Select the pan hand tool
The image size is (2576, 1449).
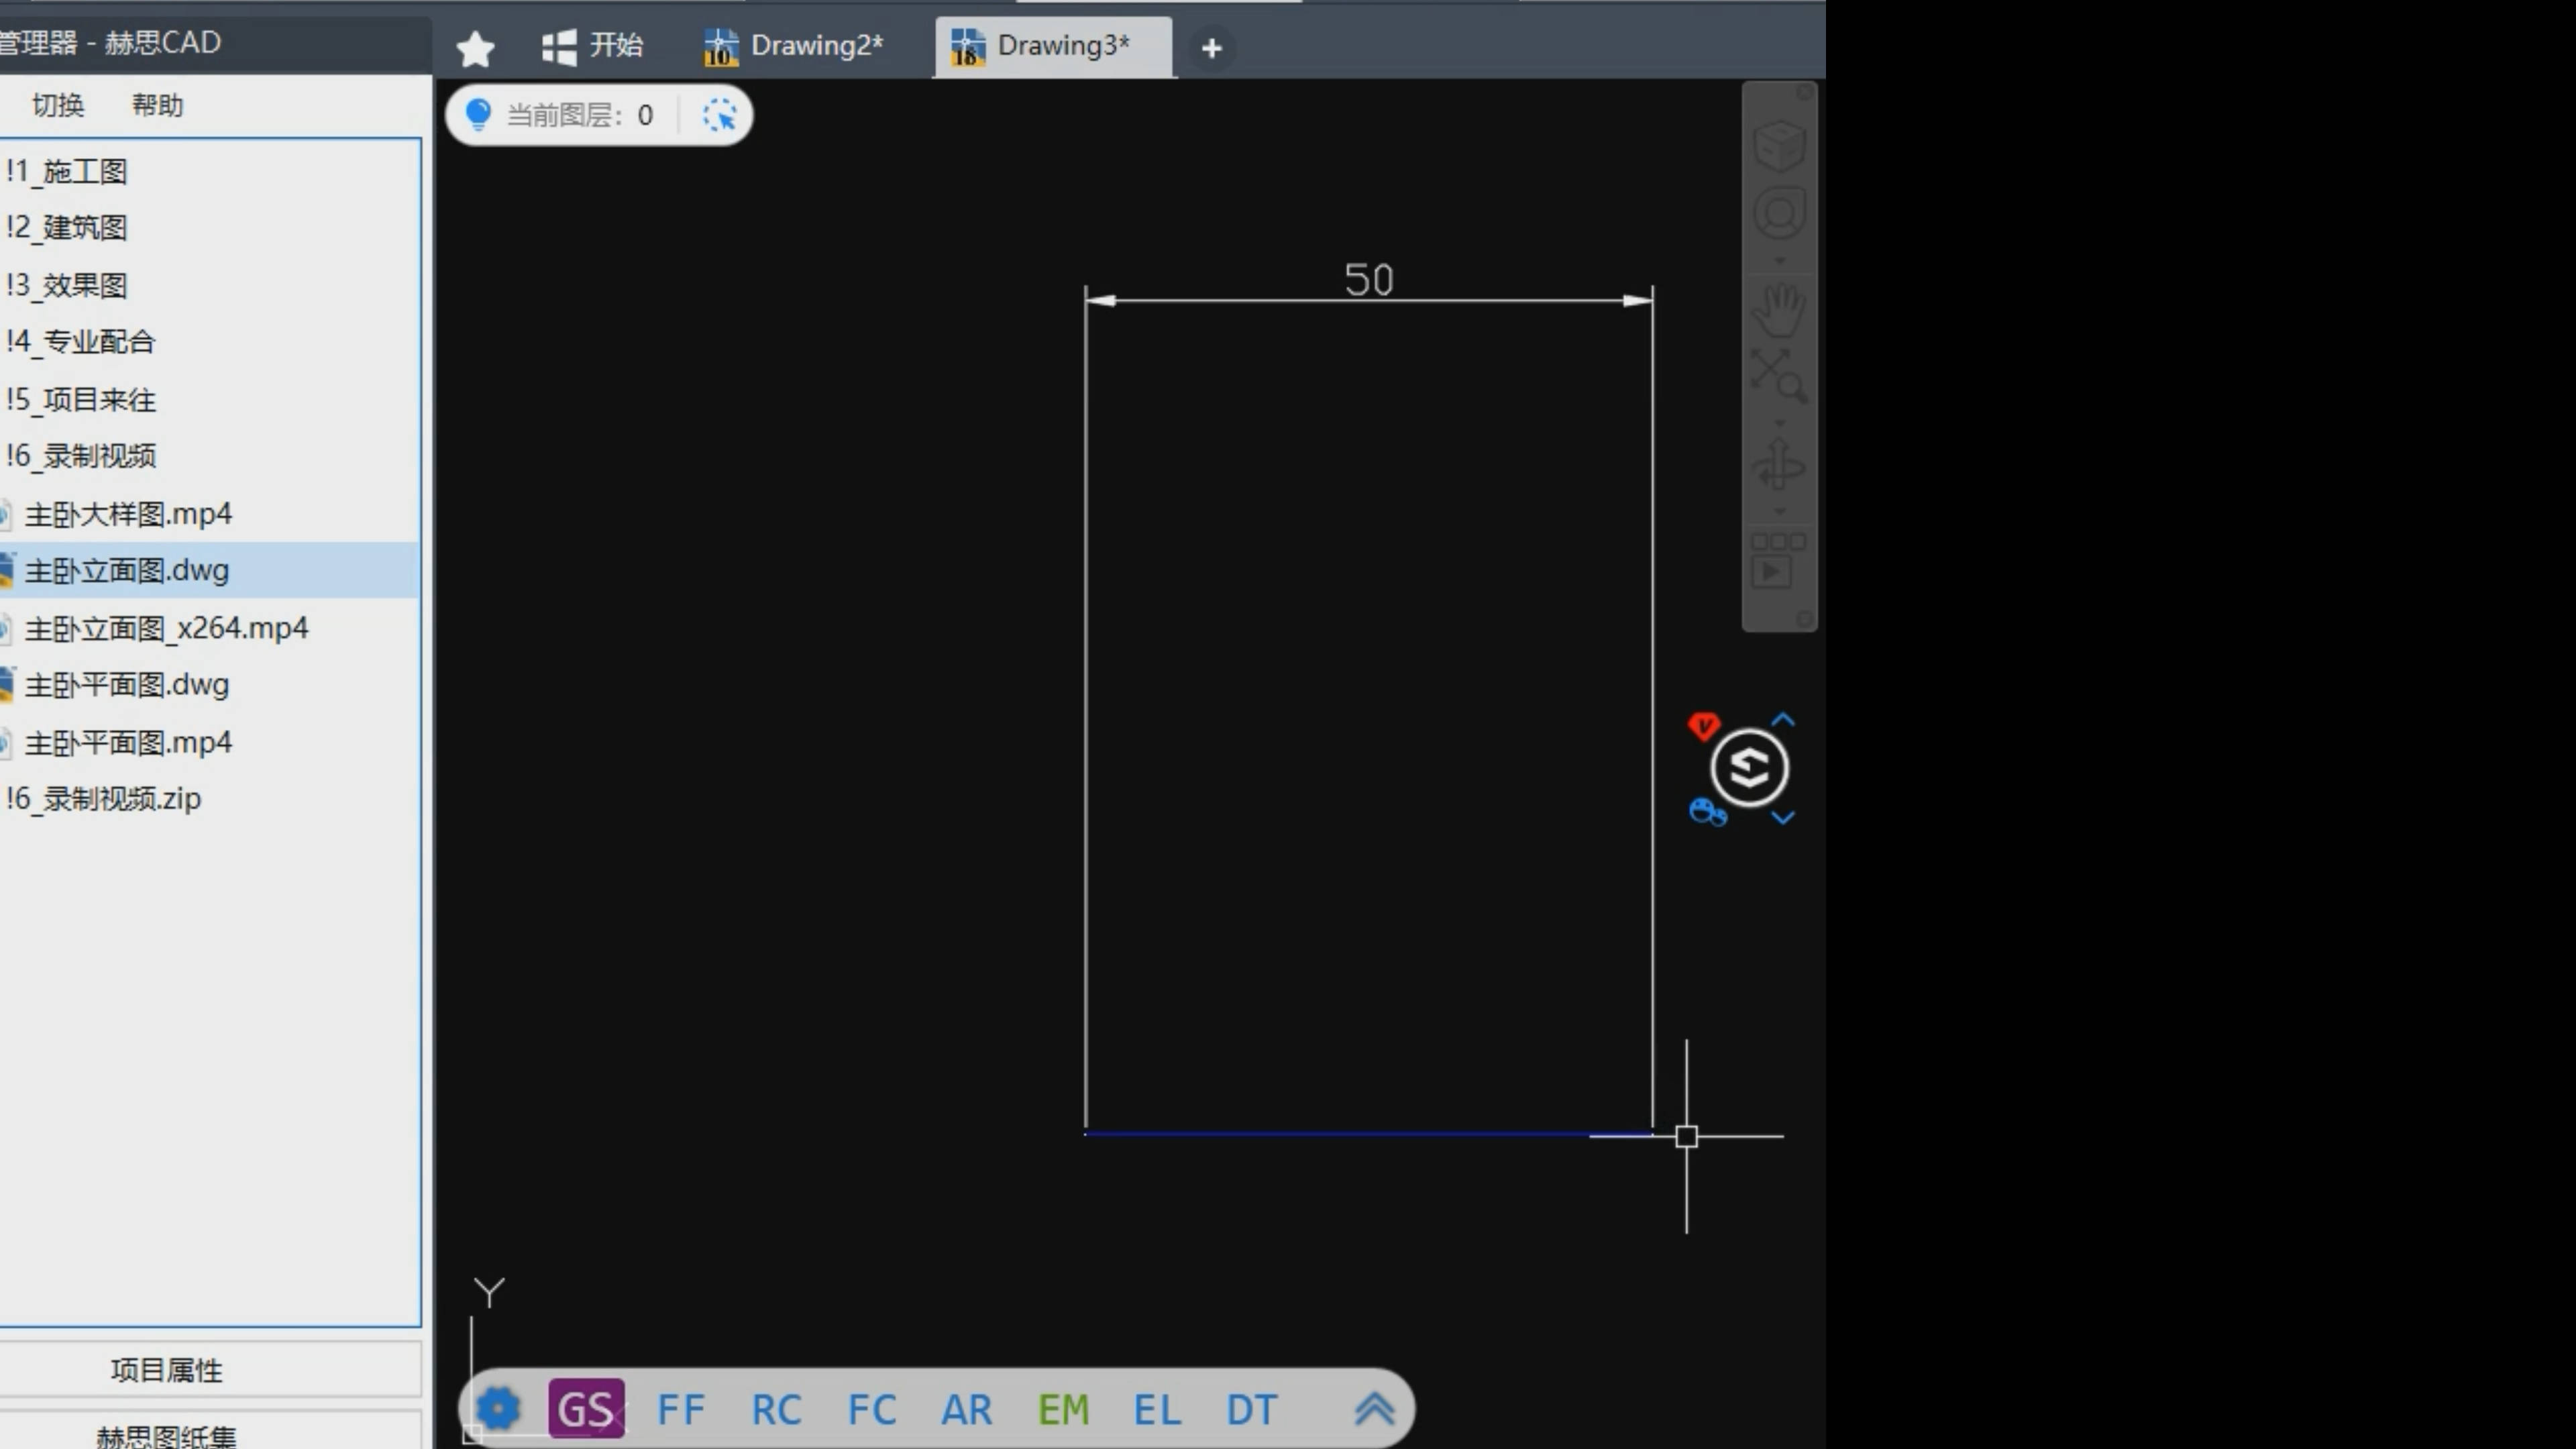click(x=1779, y=309)
